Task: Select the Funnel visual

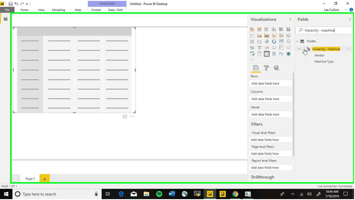Action: 259,48
